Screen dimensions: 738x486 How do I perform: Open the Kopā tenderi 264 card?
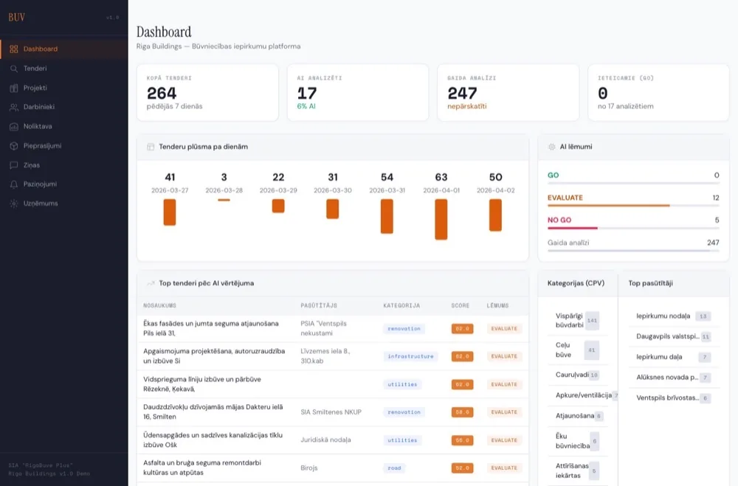[x=207, y=93]
